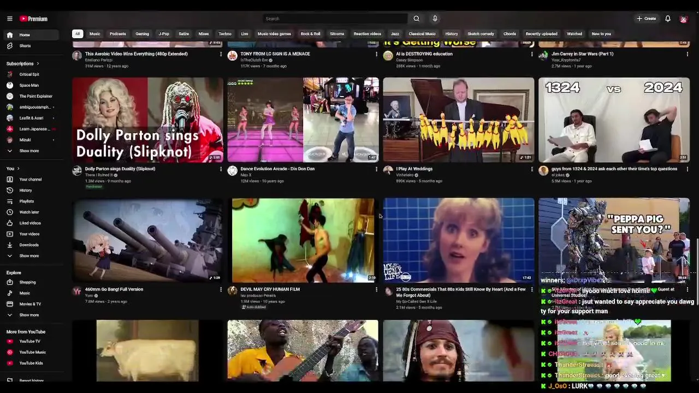Open video title AI is DESTROYING education

coord(424,54)
